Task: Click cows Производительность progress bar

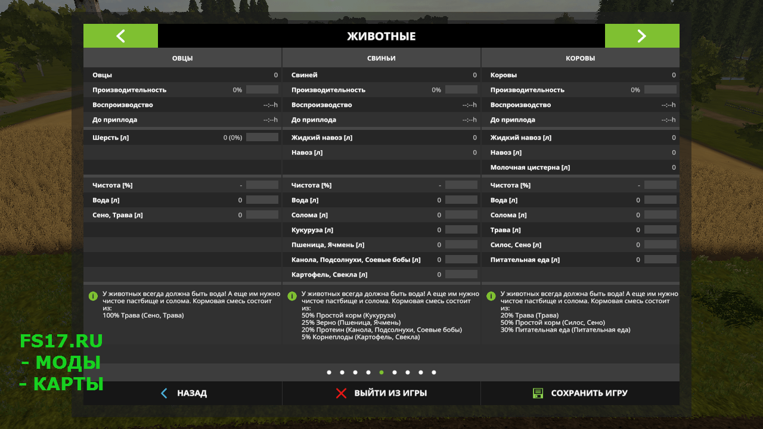Action: 660,90
